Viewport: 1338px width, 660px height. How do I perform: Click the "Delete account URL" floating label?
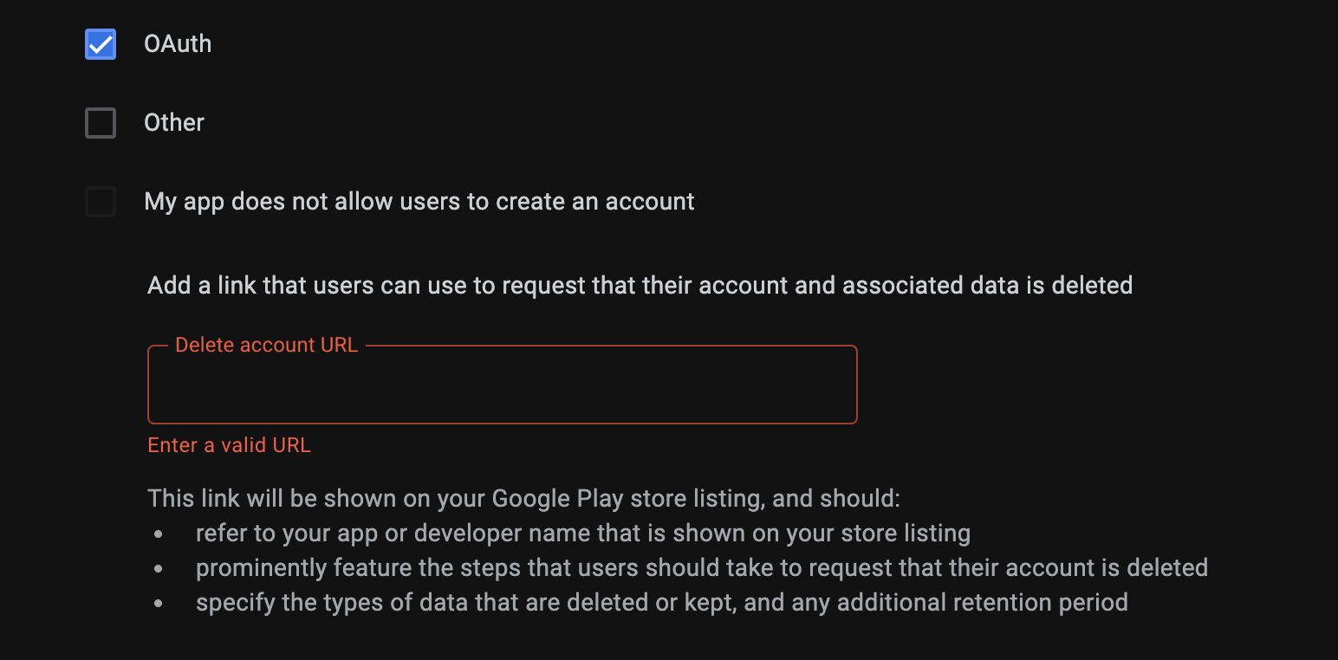coord(266,345)
